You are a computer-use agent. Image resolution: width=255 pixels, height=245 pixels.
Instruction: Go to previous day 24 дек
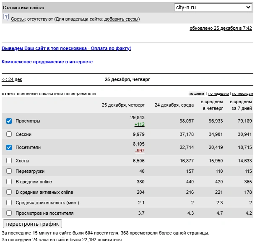click(12, 79)
